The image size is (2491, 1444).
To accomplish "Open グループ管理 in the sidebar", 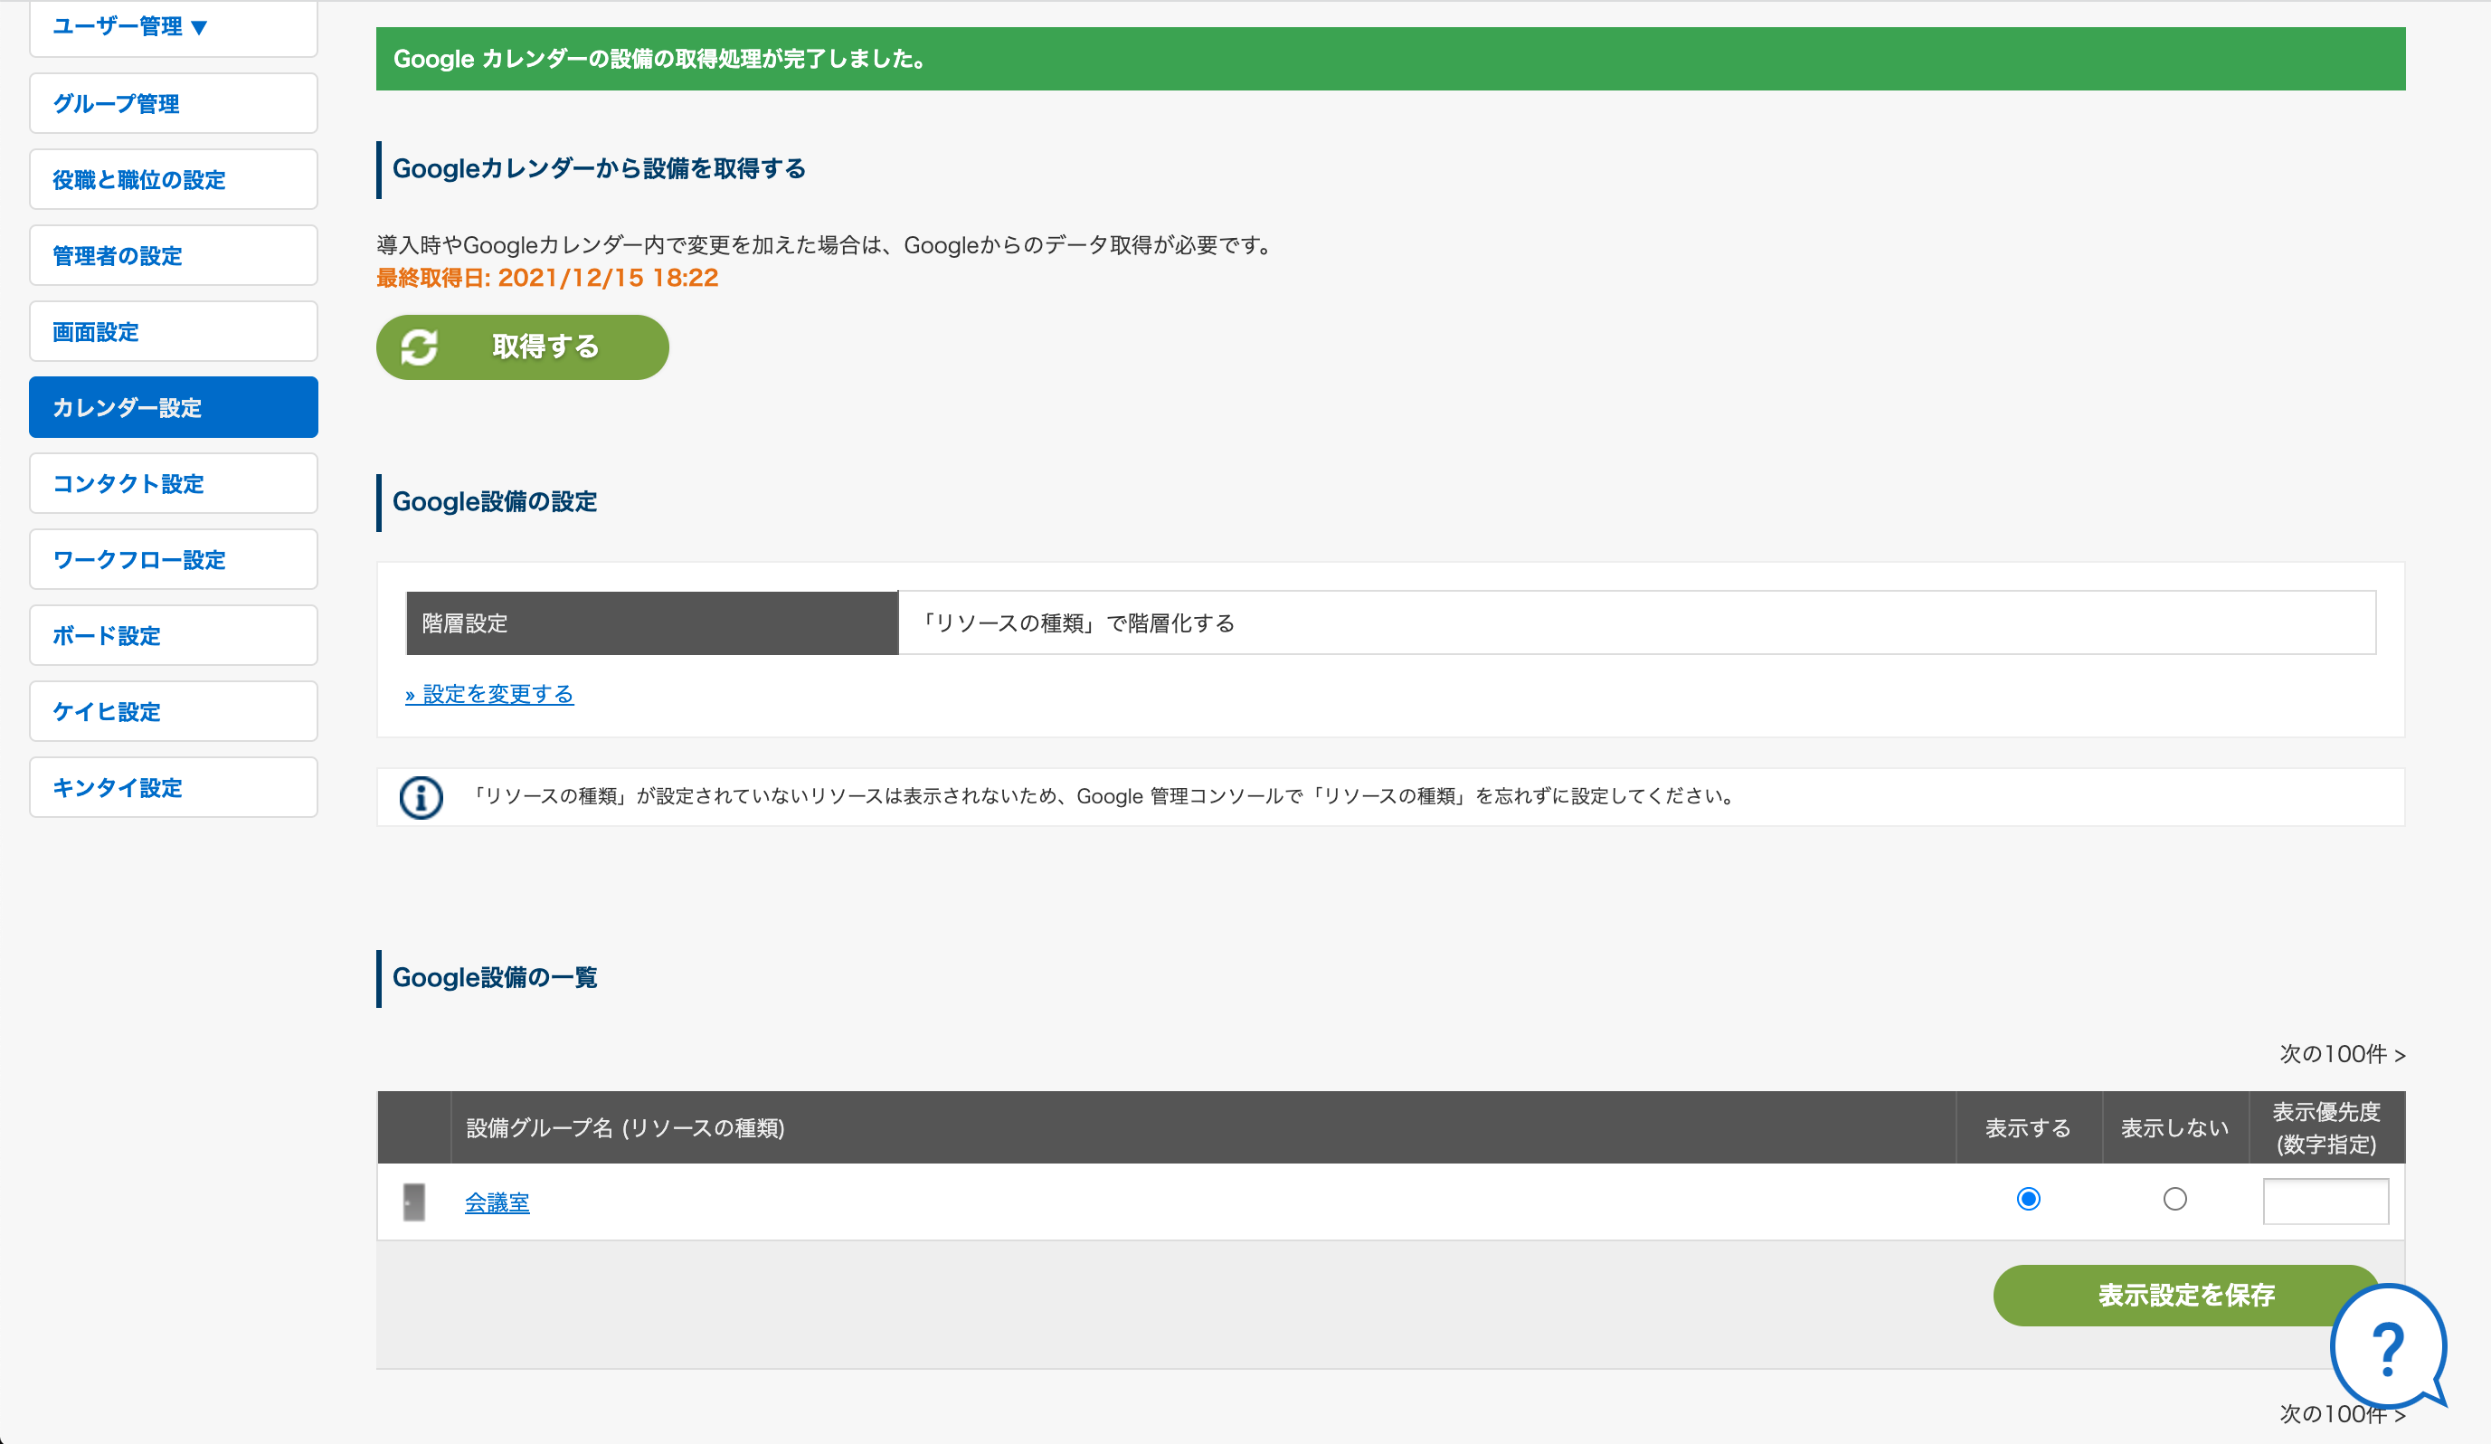I will [173, 103].
